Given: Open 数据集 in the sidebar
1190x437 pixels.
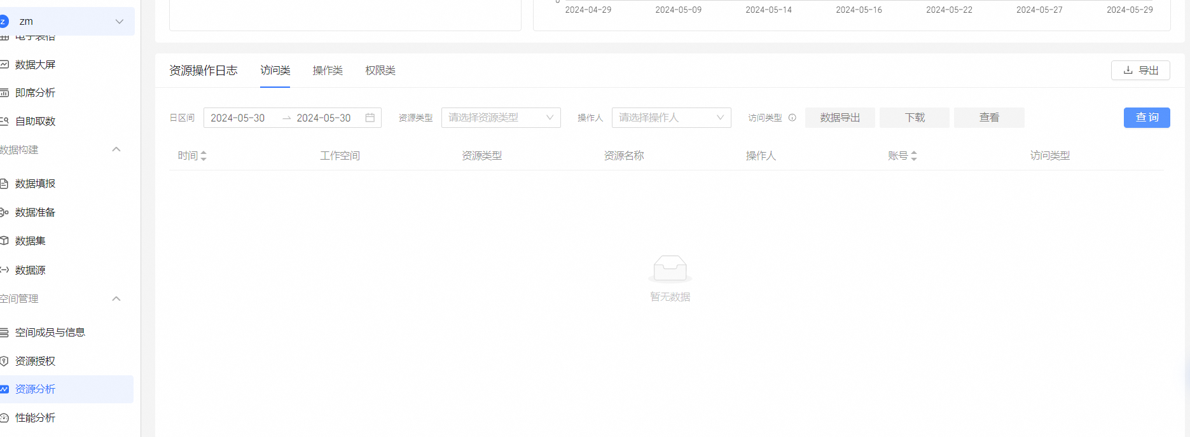Looking at the screenshot, I should pyautogui.click(x=31, y=241).
